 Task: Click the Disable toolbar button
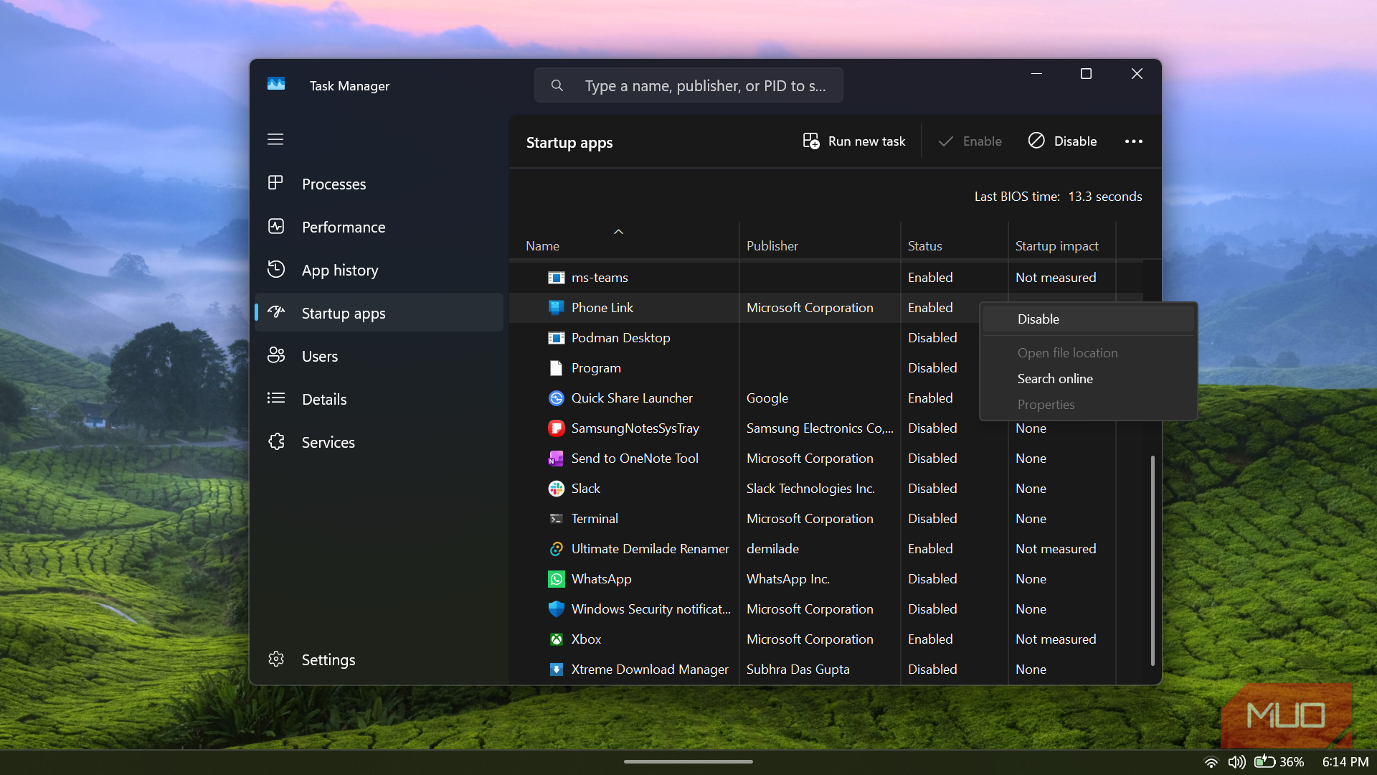[x=1063, y=141]
